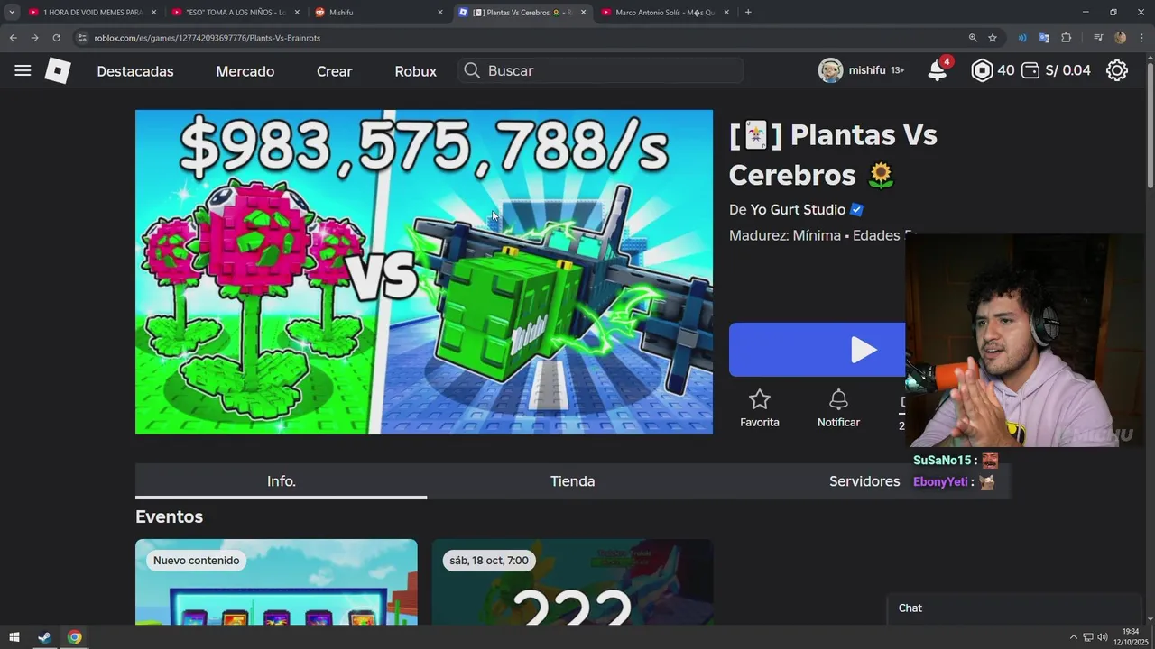Open Crear in the navigation
1155x649 pixels.
[335, 71]
